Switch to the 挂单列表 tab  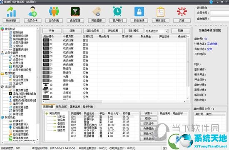[x=88, y=106]
